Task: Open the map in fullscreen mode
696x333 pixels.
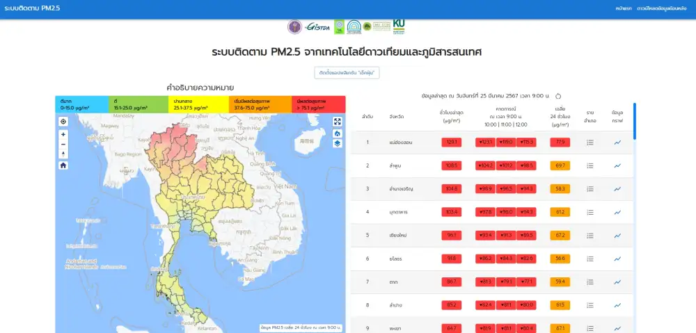Action: click(x=338, y=122)
